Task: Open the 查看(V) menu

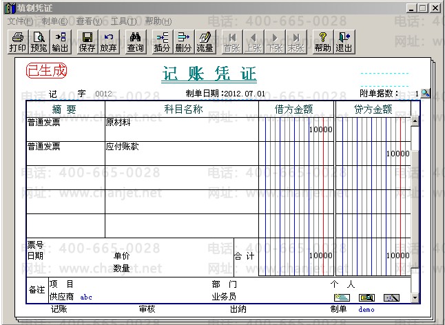Action: coord(89,21)
